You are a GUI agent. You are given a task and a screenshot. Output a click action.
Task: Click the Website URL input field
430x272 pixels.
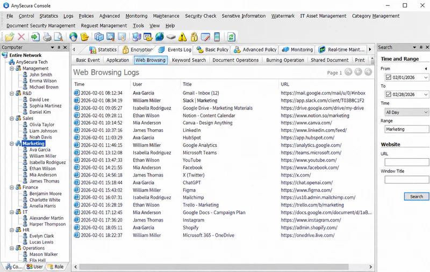407,162
